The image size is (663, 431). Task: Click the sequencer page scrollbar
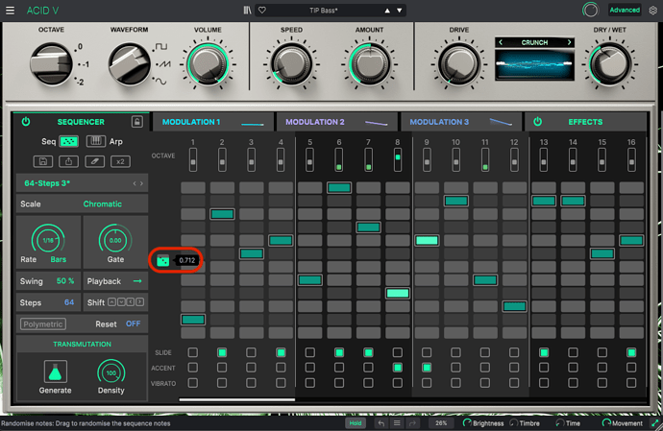pos(236,399)
